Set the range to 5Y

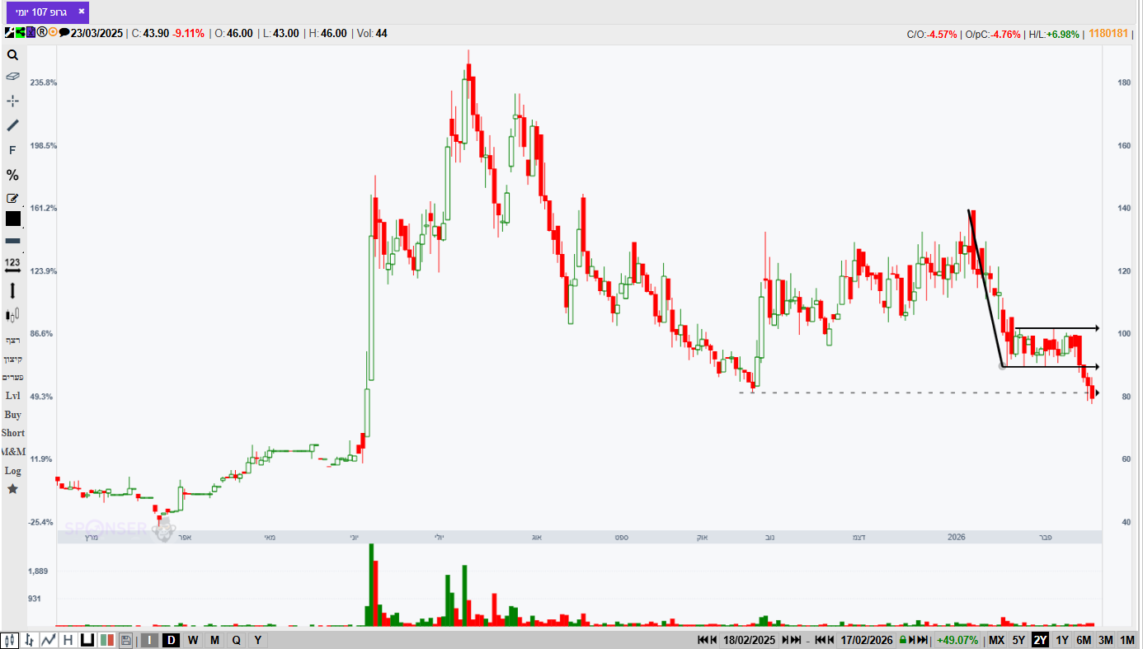(1018, 640)
